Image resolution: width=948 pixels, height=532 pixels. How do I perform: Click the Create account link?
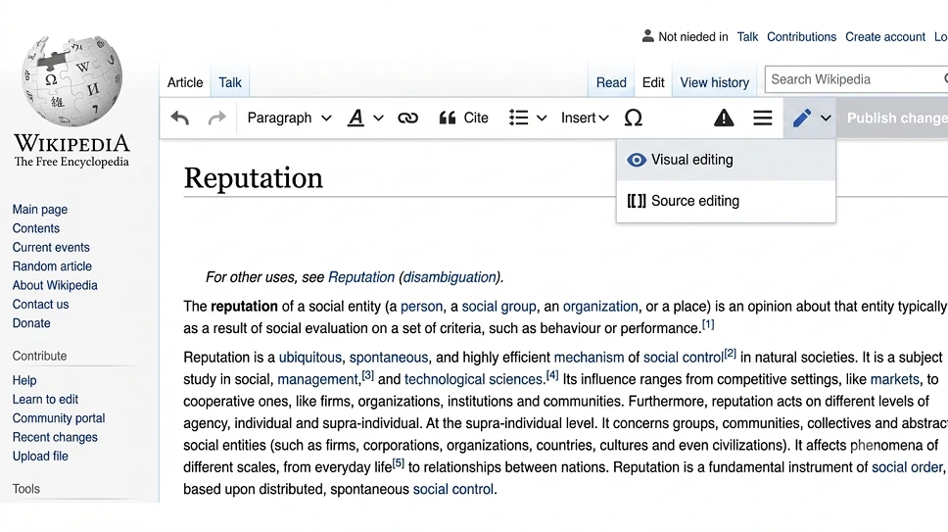pos(885,37)
